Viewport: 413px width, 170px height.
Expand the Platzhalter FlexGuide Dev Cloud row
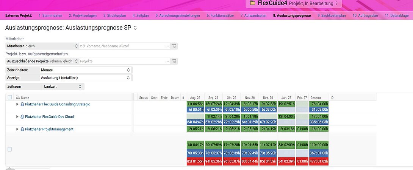pyautogui.click(x=17, y=117)
